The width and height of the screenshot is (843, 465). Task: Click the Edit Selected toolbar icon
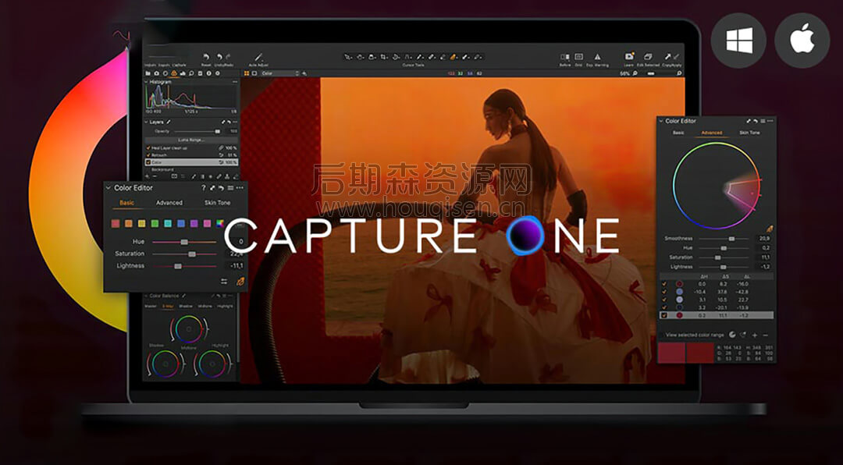(648, 56)
